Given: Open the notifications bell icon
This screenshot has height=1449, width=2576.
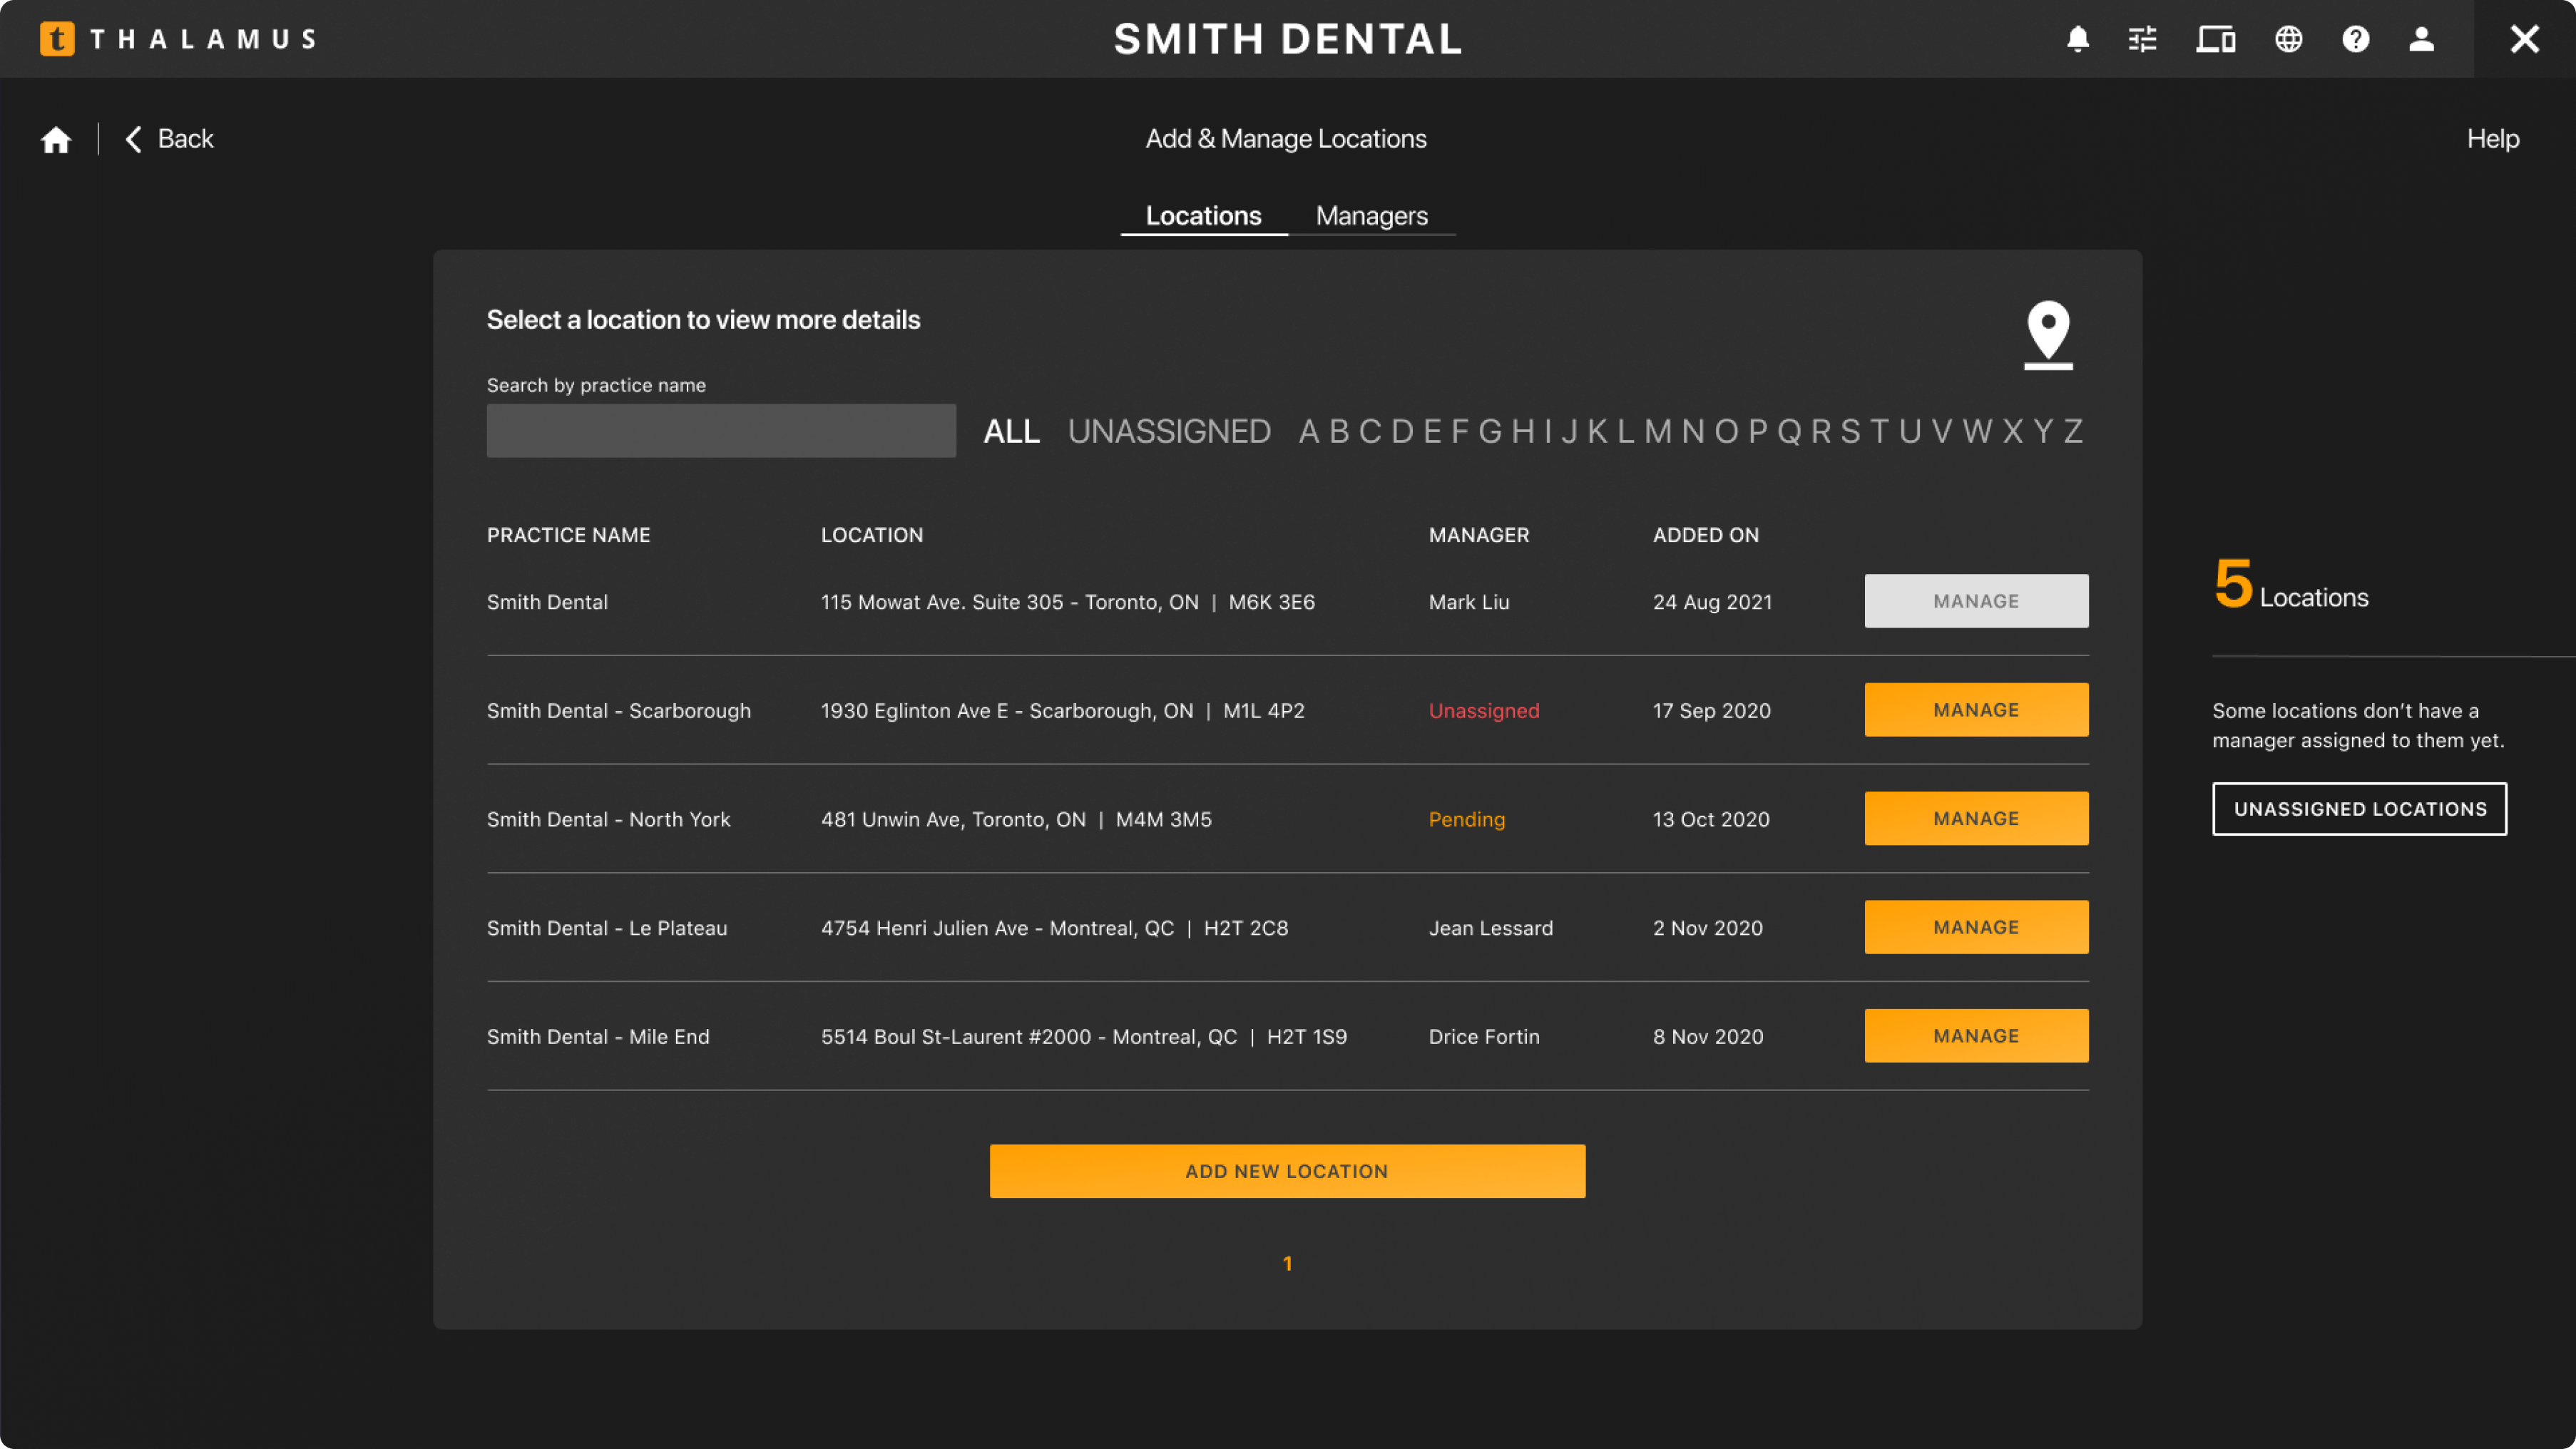Looking at the screenshot, I should pyautogui.click(x=2078, y=39).
